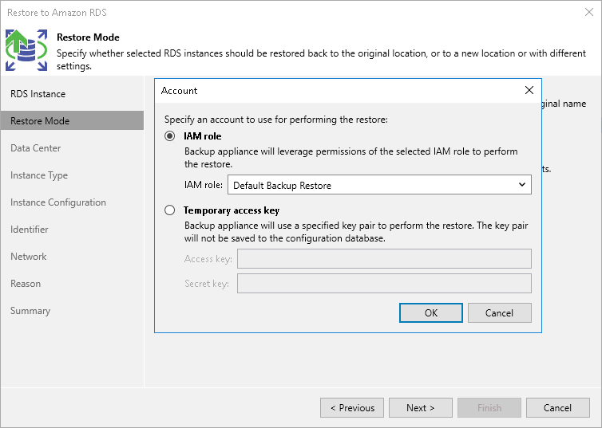Close the Account dialog with X
602x428 pixels.
coord(529,91)
